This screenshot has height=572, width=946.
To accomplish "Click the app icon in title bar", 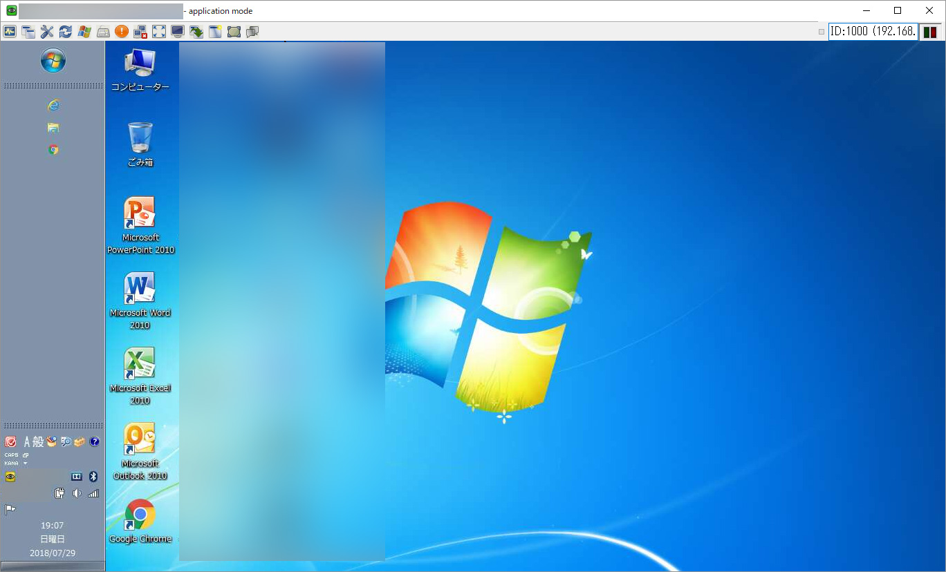I will (11, 10).
